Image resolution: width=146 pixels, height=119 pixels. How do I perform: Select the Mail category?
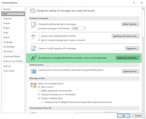tap(13, 14)
